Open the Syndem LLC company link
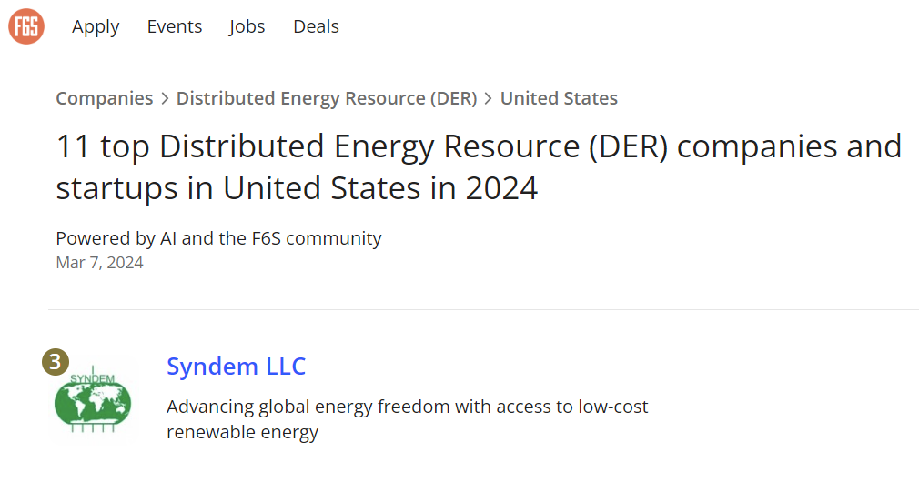919x482 pixels. pyautogui.click(x=237, y=367)
